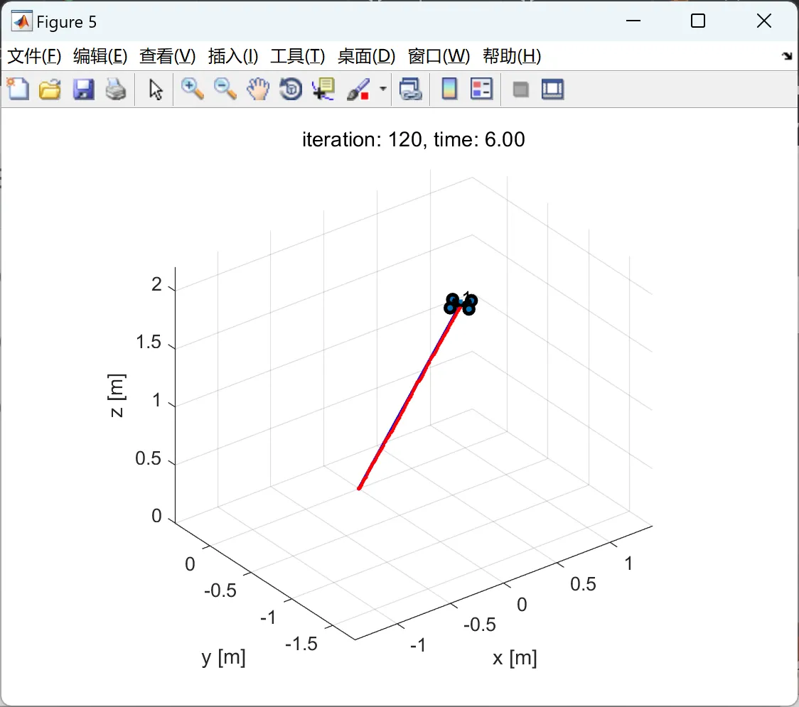Open the 文件(F) menu
Screen dimensions: 799x707
pyautogui.click(x=34, y=55)
